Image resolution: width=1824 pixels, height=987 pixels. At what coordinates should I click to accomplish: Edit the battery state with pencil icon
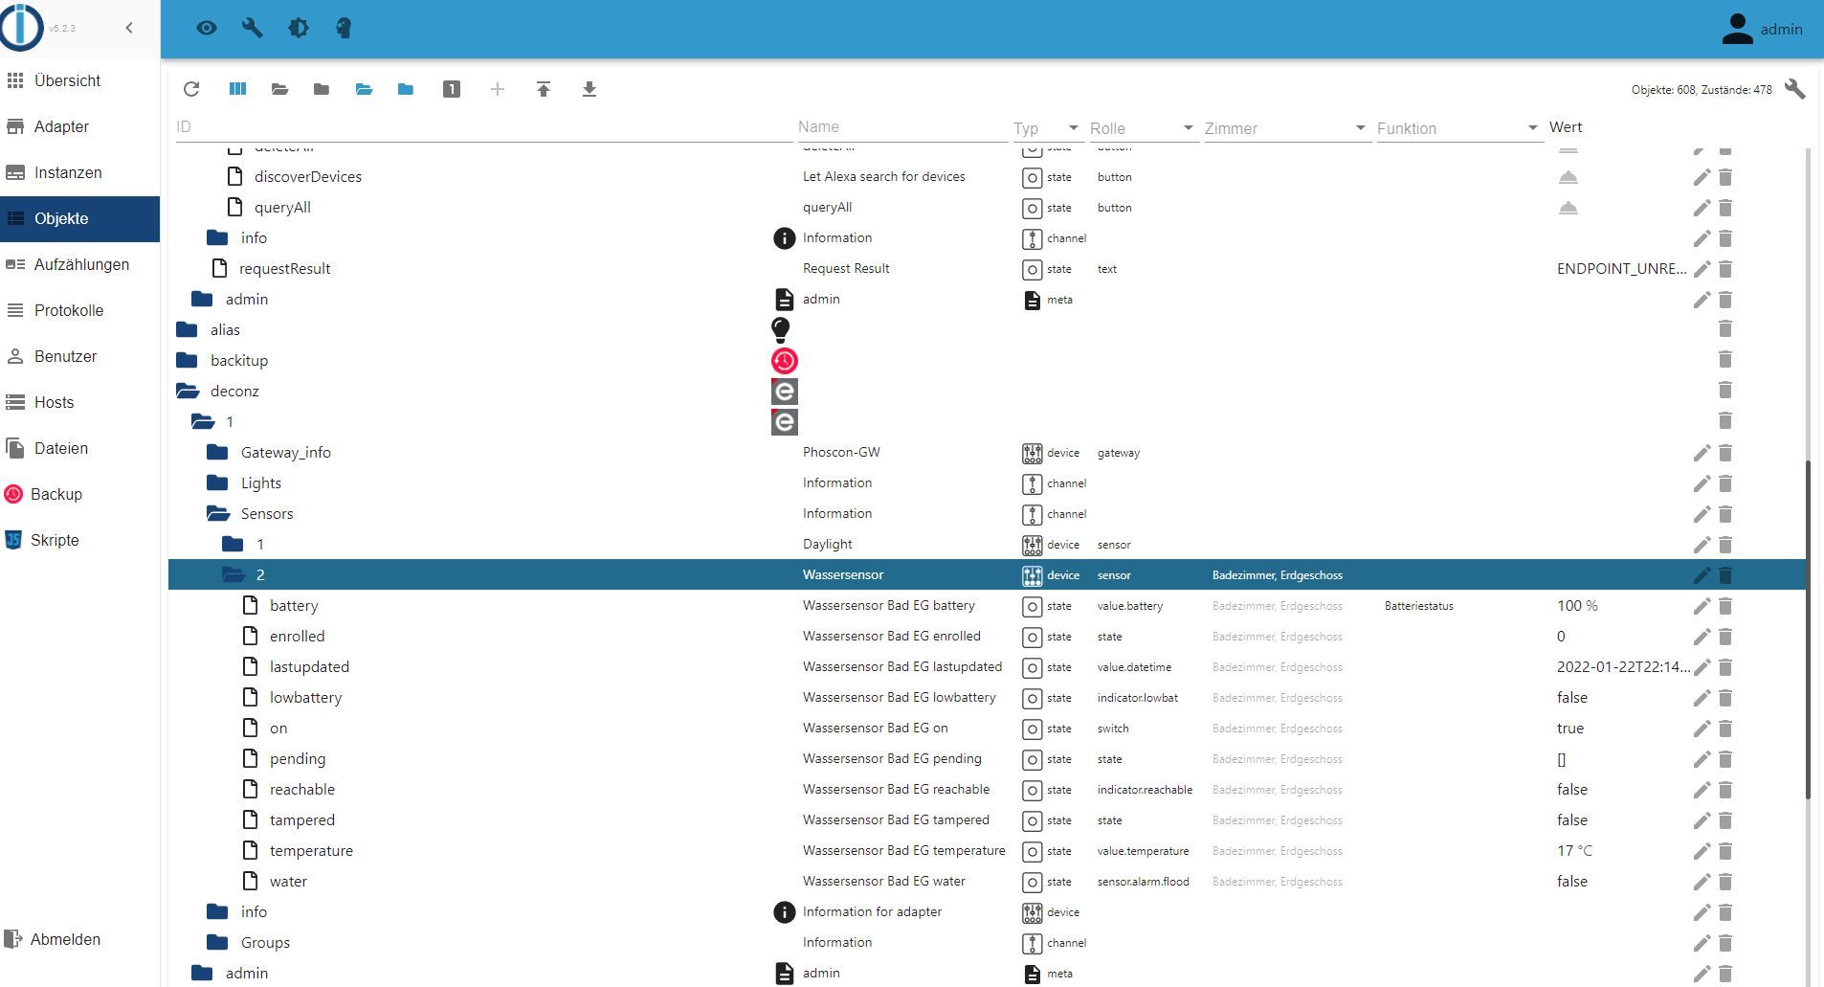coord(1702,606)
